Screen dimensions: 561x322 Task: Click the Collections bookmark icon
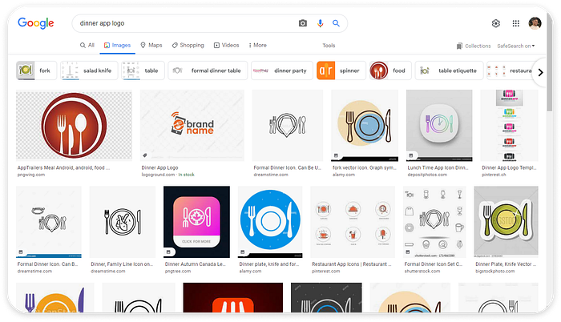point(459,46)
